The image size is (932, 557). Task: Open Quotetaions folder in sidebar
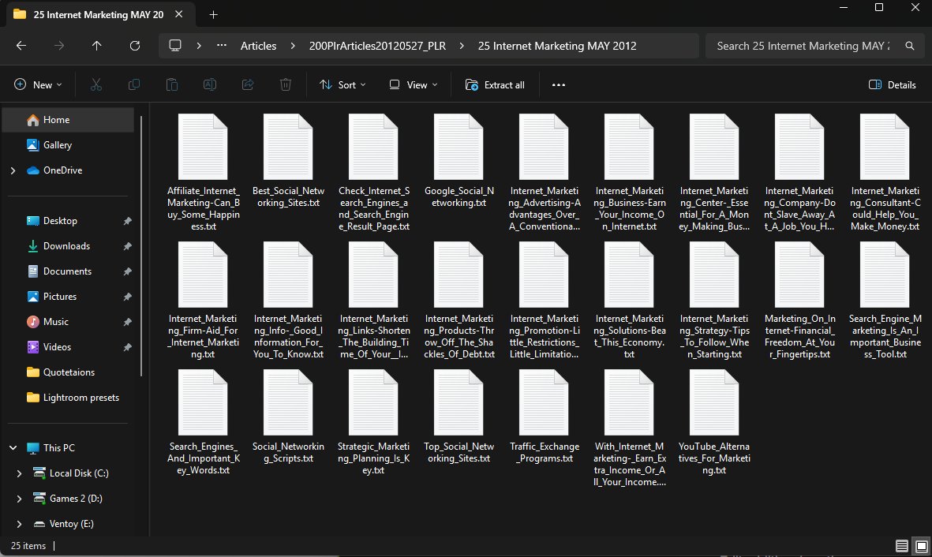[69, 372]
